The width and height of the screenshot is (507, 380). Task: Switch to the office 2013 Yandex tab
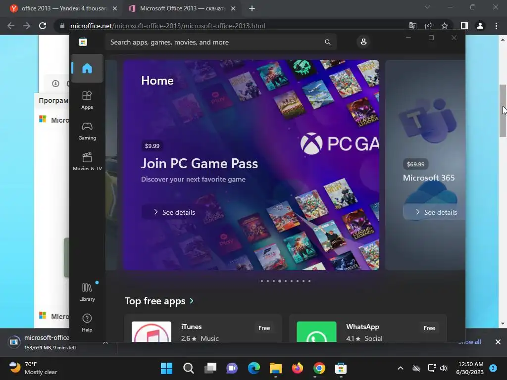click(64, 8)
